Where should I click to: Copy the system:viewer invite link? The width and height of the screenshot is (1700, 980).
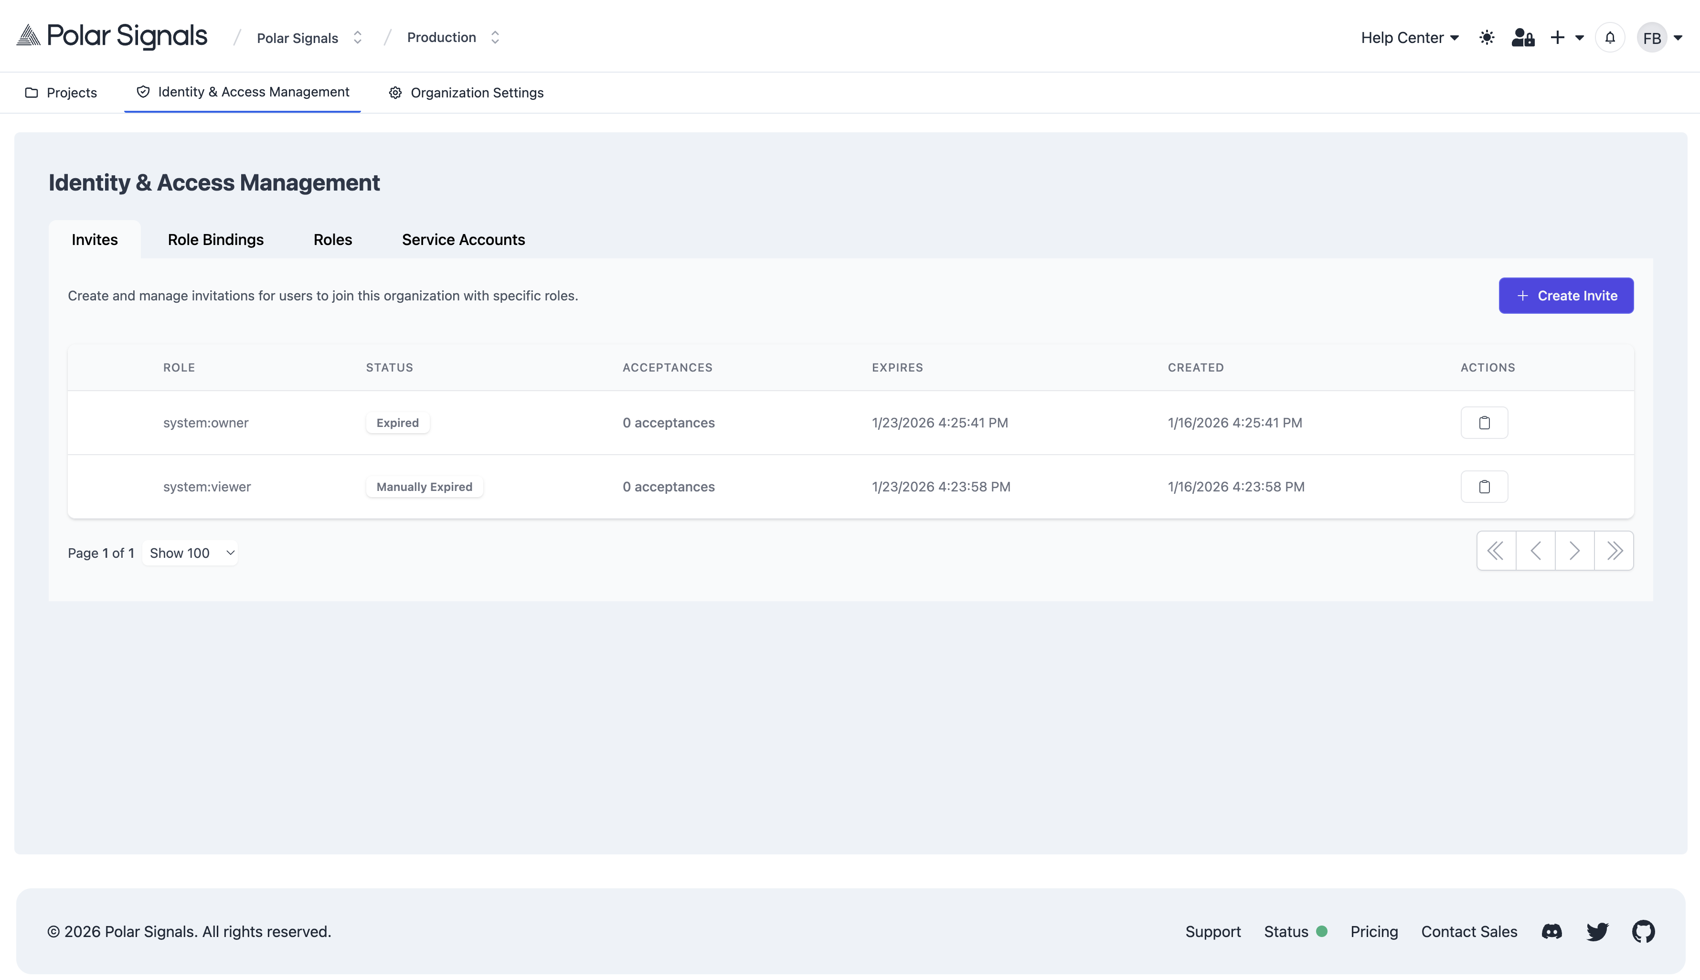(x=1484, y=487)
